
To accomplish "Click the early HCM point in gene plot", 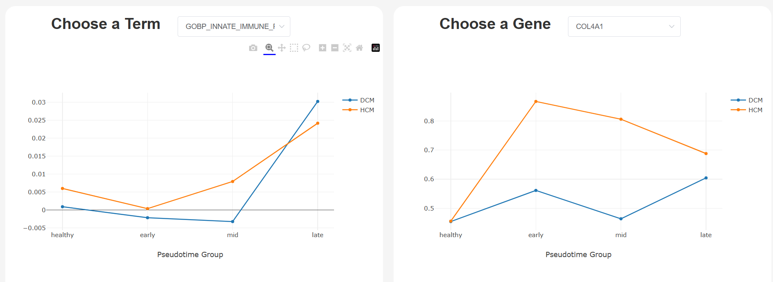I will 536,102.
